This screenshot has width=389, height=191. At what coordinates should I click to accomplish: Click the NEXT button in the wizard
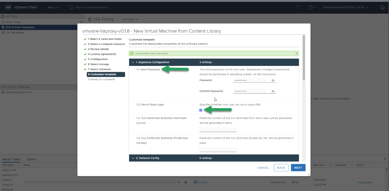click(x=298, y=168)
